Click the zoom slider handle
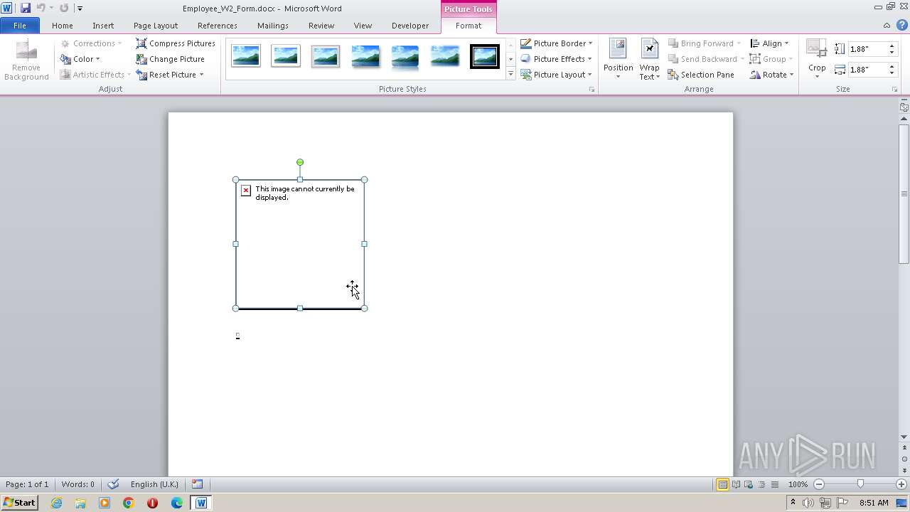 pyautogui.click(x=860, y=484)
